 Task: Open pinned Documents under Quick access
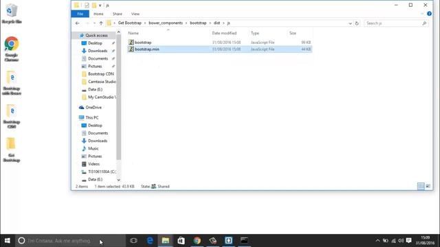[x=98, y=58]
